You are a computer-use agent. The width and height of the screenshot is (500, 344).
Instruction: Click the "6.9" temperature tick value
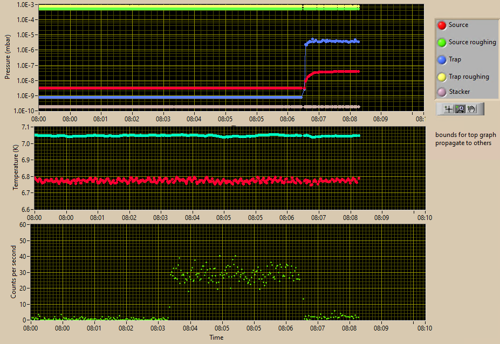[x=25, y=160]
